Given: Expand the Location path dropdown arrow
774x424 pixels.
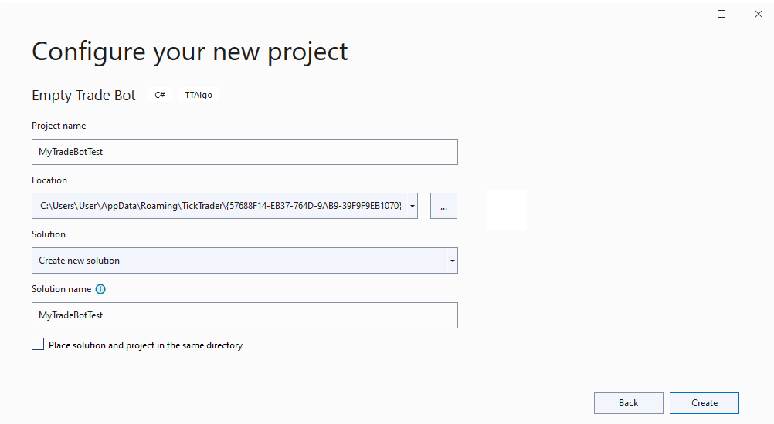Looking at the screenshot, I should click(x=412, y=206).
